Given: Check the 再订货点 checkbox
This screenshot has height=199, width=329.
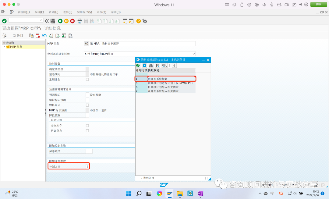Looking at the screenshot, I should coord(87,130).
